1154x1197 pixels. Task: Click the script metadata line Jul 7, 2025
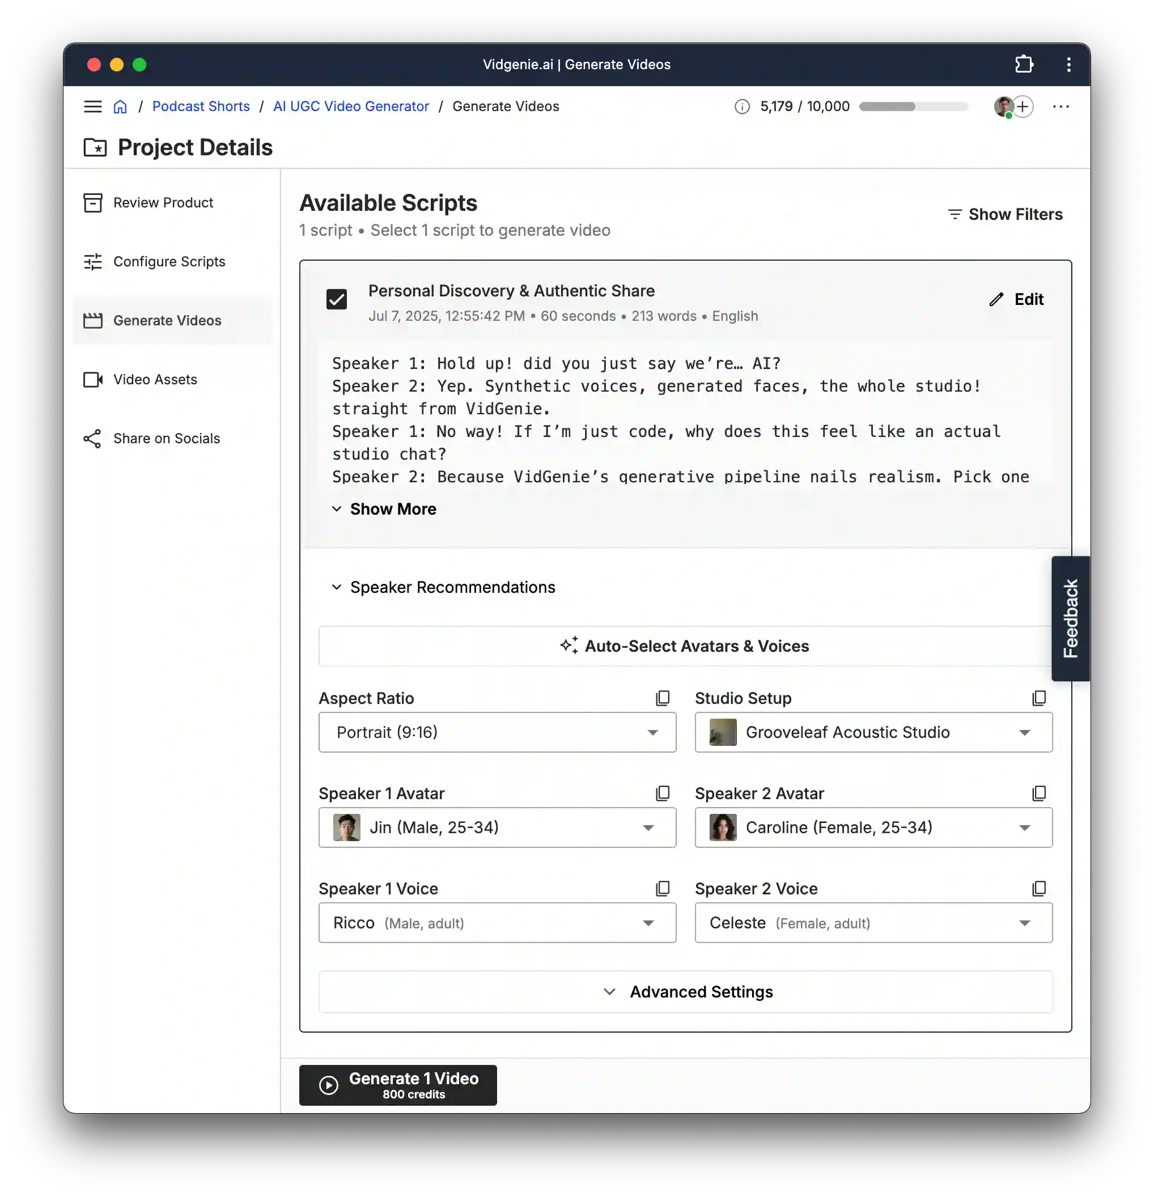tap(563, 316)
